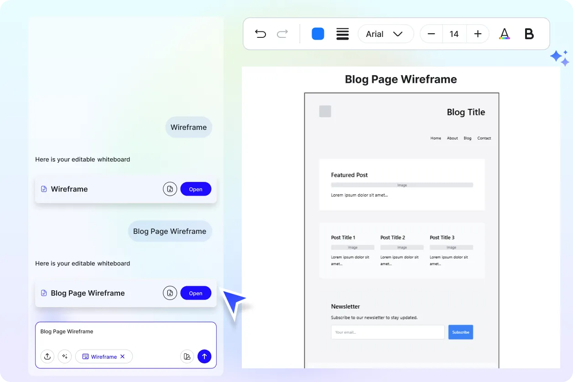Click the undo arrow in the toolbar
573x382 pixels.
pos(260,34)
